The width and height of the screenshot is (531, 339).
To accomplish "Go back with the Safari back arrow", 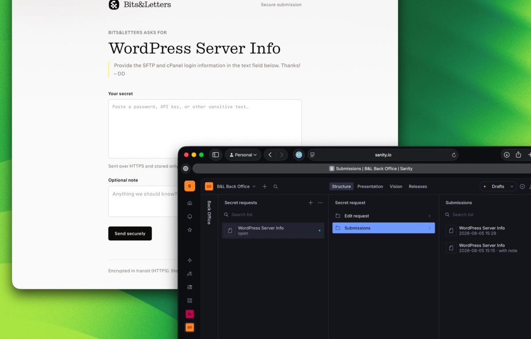I will click(x=270, y=155).
